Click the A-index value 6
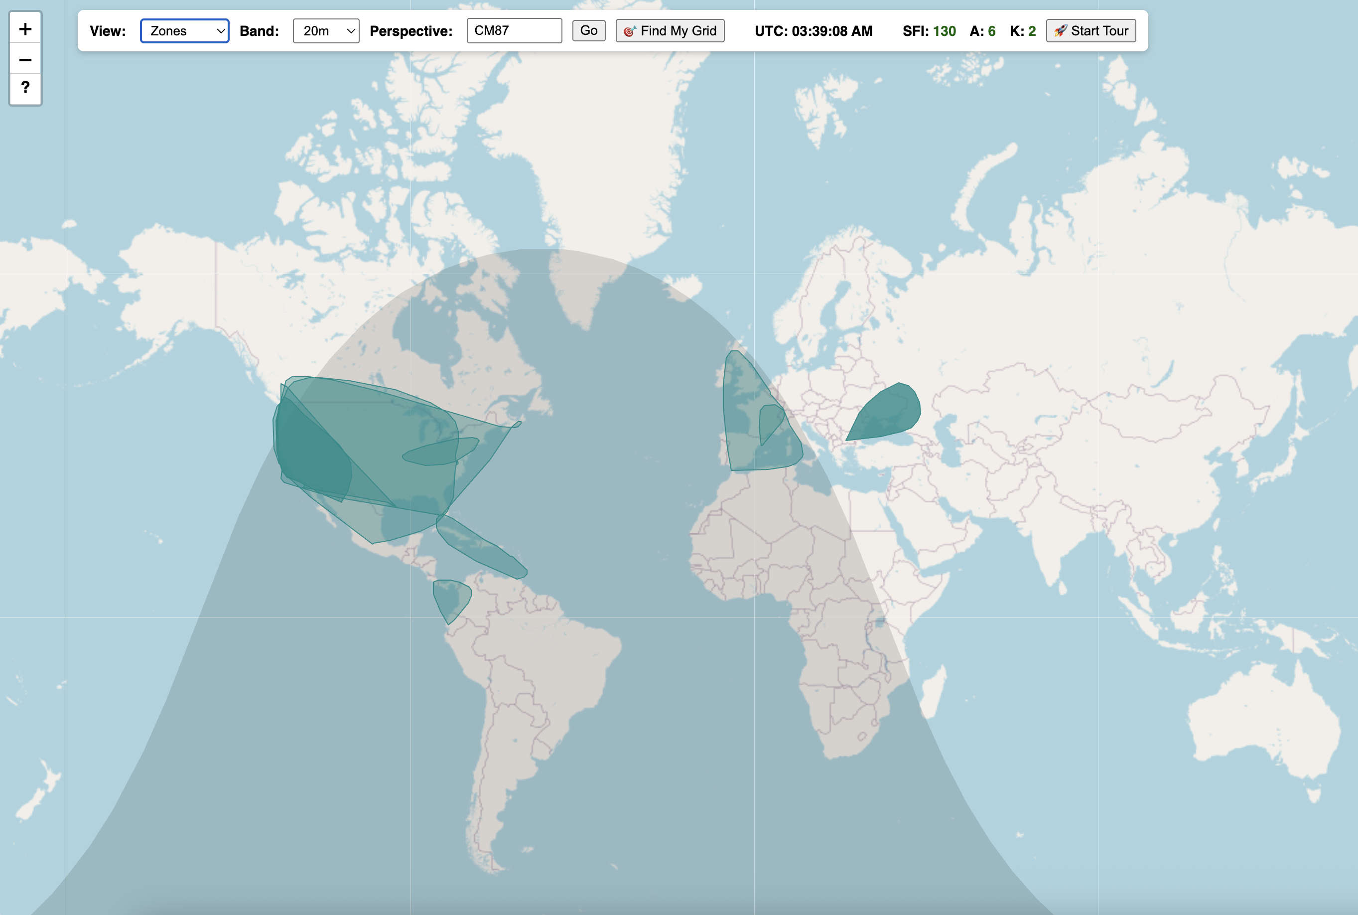This screenshot has width=1358, height=915. 992,31
